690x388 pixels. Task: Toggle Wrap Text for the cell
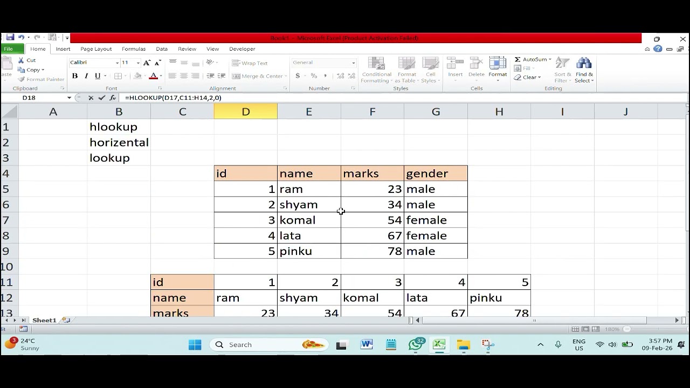(250, 63)
